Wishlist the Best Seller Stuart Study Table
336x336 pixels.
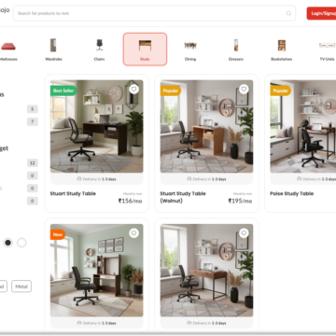(x=133, y=90)
